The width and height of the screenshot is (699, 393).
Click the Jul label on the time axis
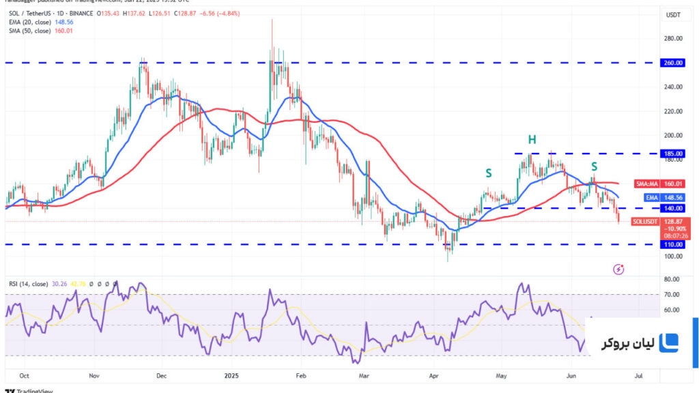tap(638, 376)
